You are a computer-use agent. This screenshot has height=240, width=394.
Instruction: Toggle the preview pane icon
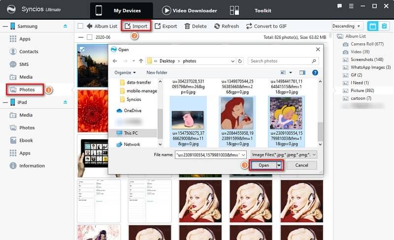tap(302, 73)
